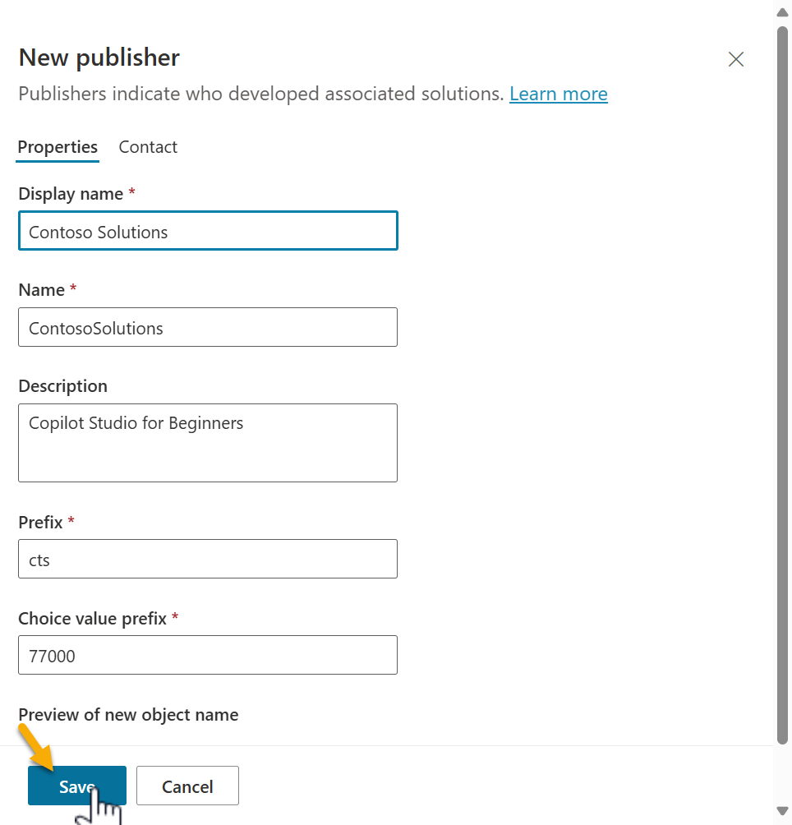Click the Preview of new object name heading
The image size is (792, 825).
(128, 715)
